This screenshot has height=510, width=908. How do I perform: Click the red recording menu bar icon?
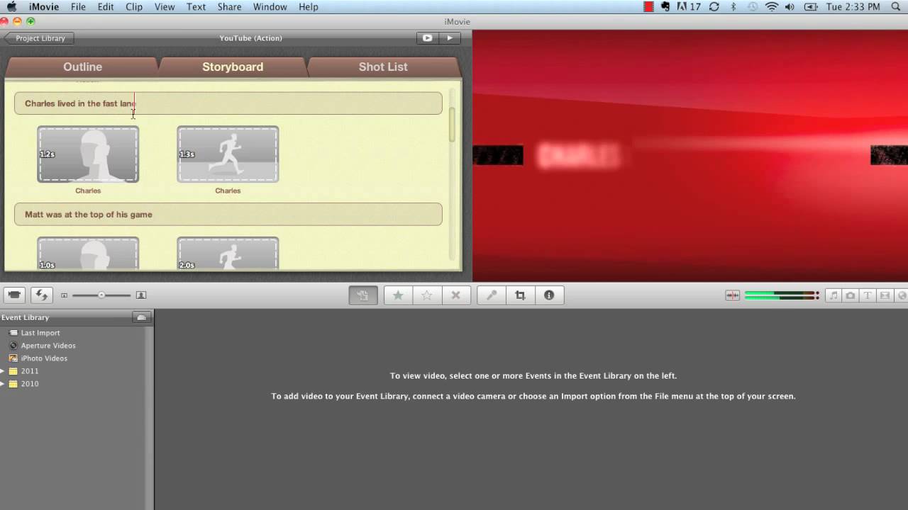point(648,7)
